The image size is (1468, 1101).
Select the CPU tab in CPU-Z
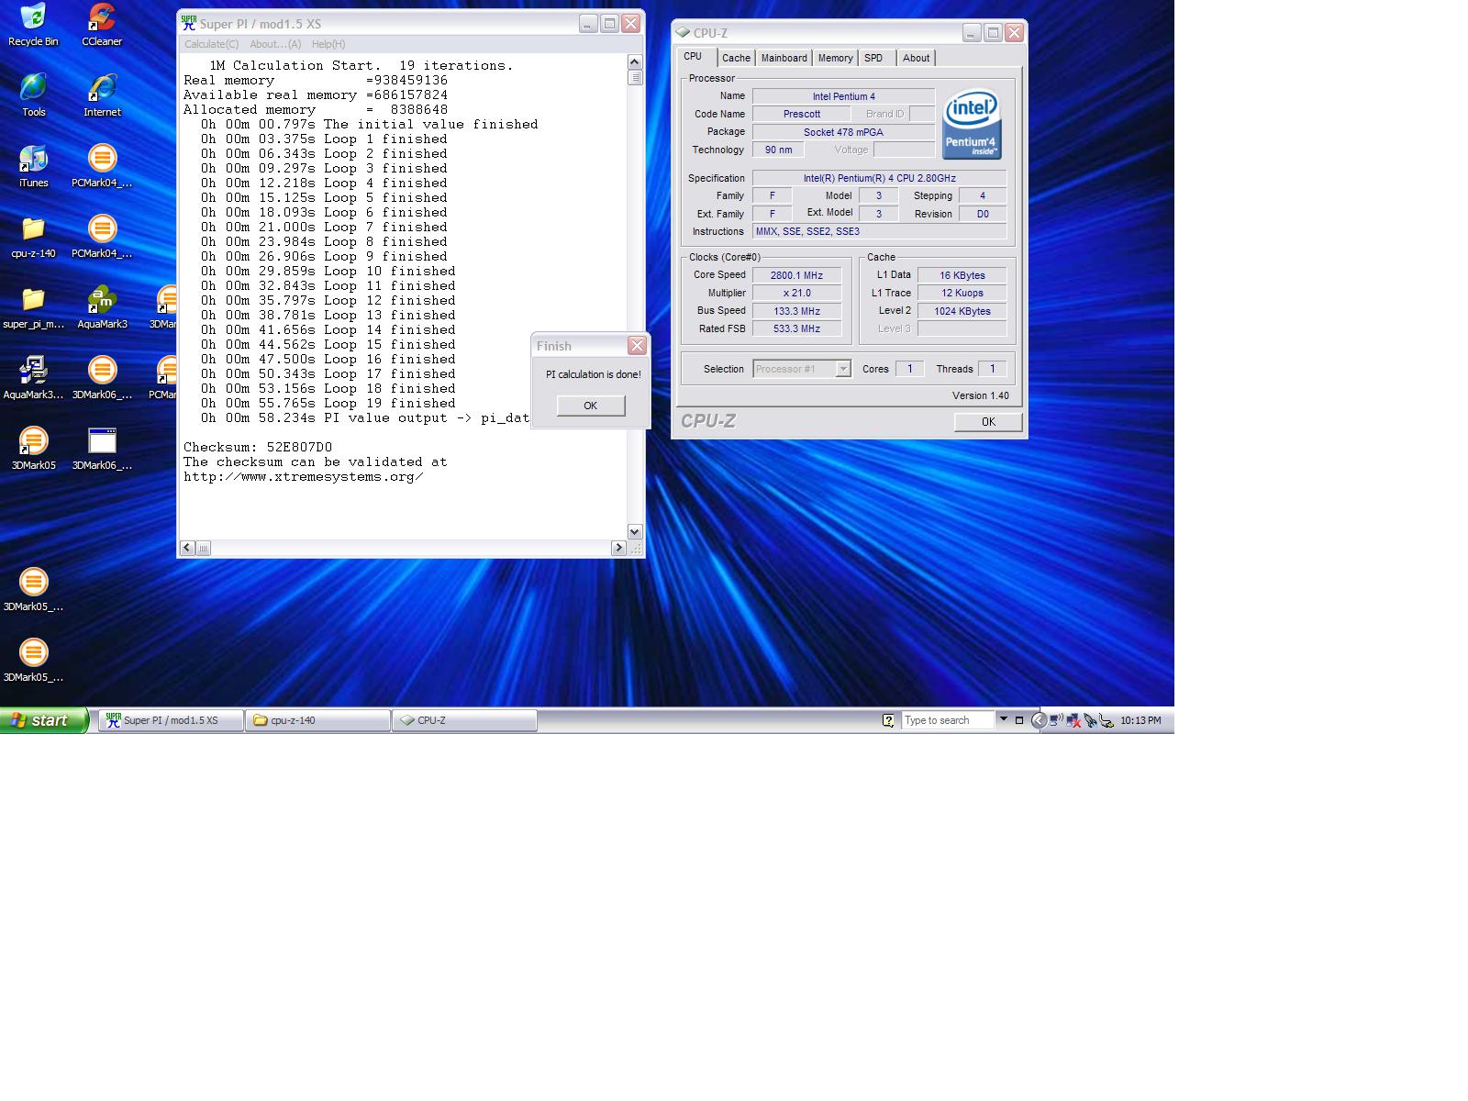693,57
